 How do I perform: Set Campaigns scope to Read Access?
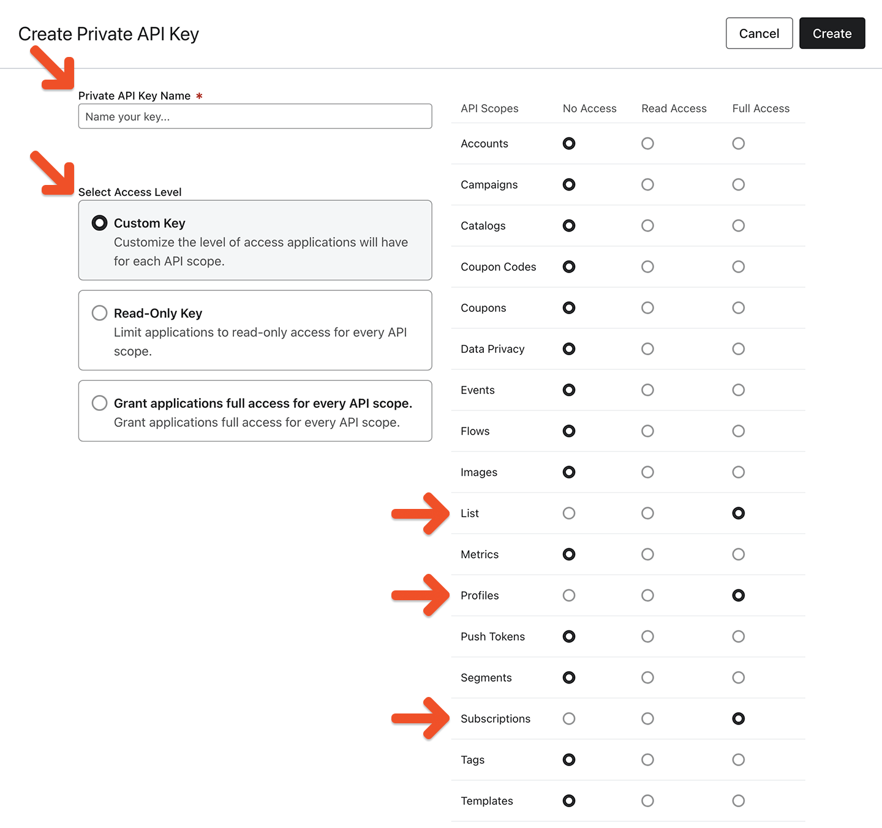tap(647, 184)
